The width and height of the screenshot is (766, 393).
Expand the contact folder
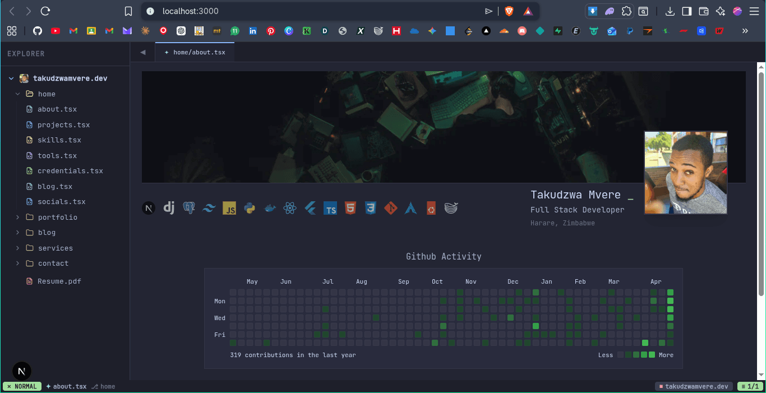18,263
